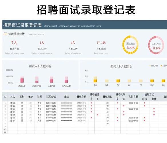Select the pale bar above AC
Screen dimensions: 167x143
(x=130, y=81)
